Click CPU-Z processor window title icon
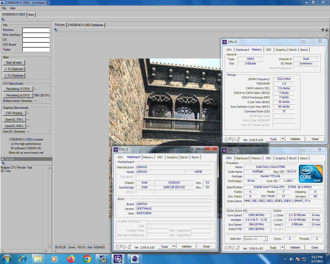This screenshot has height=264, width=330. click(224, 150)
